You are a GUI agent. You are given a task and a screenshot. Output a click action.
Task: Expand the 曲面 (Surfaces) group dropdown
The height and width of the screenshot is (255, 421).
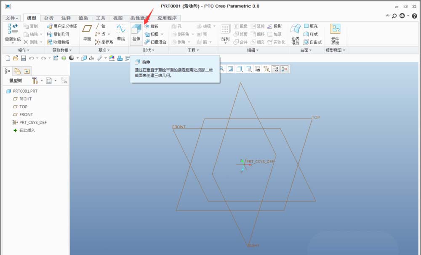306,50
